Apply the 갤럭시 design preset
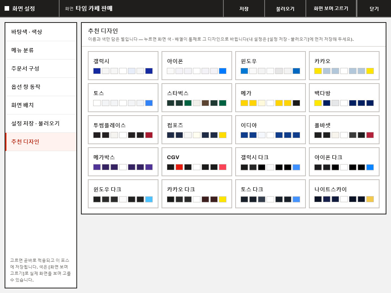391x293 pixels. pos(123,66)
